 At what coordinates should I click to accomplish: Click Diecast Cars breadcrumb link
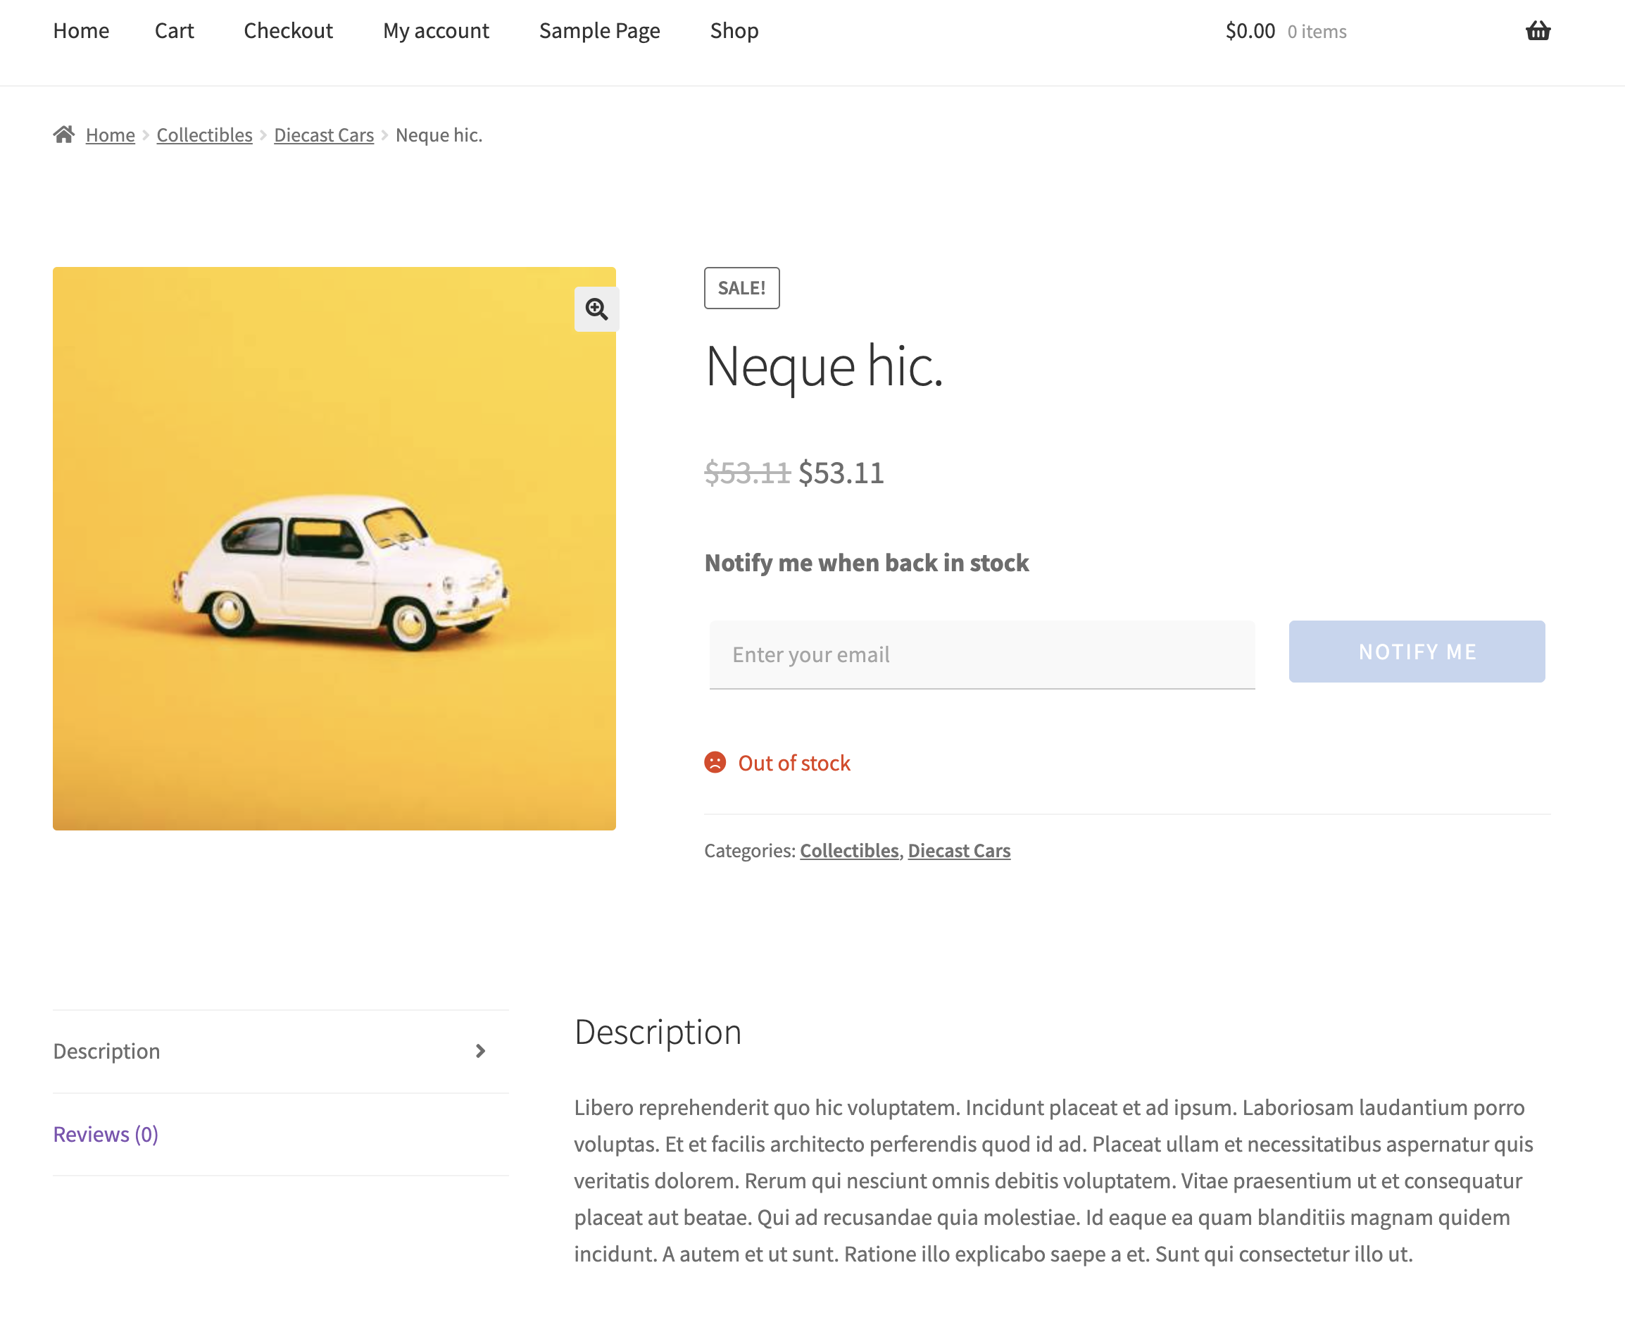coord(324,135)
